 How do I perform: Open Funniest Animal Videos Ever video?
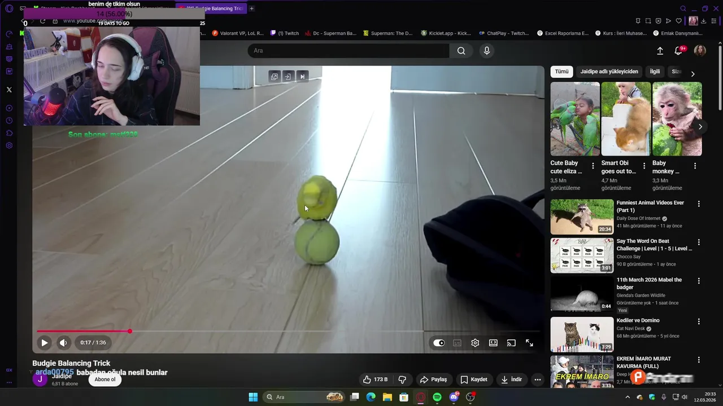582,217
